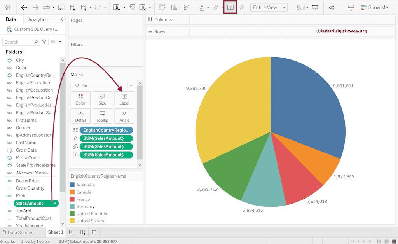
Task: Click the New Dashboard icon in bottom bar
Action: [83, 232]
